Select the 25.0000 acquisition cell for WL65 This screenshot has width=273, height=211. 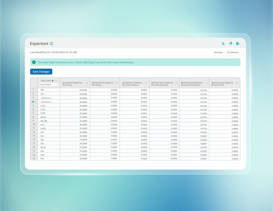pos(75,117)
